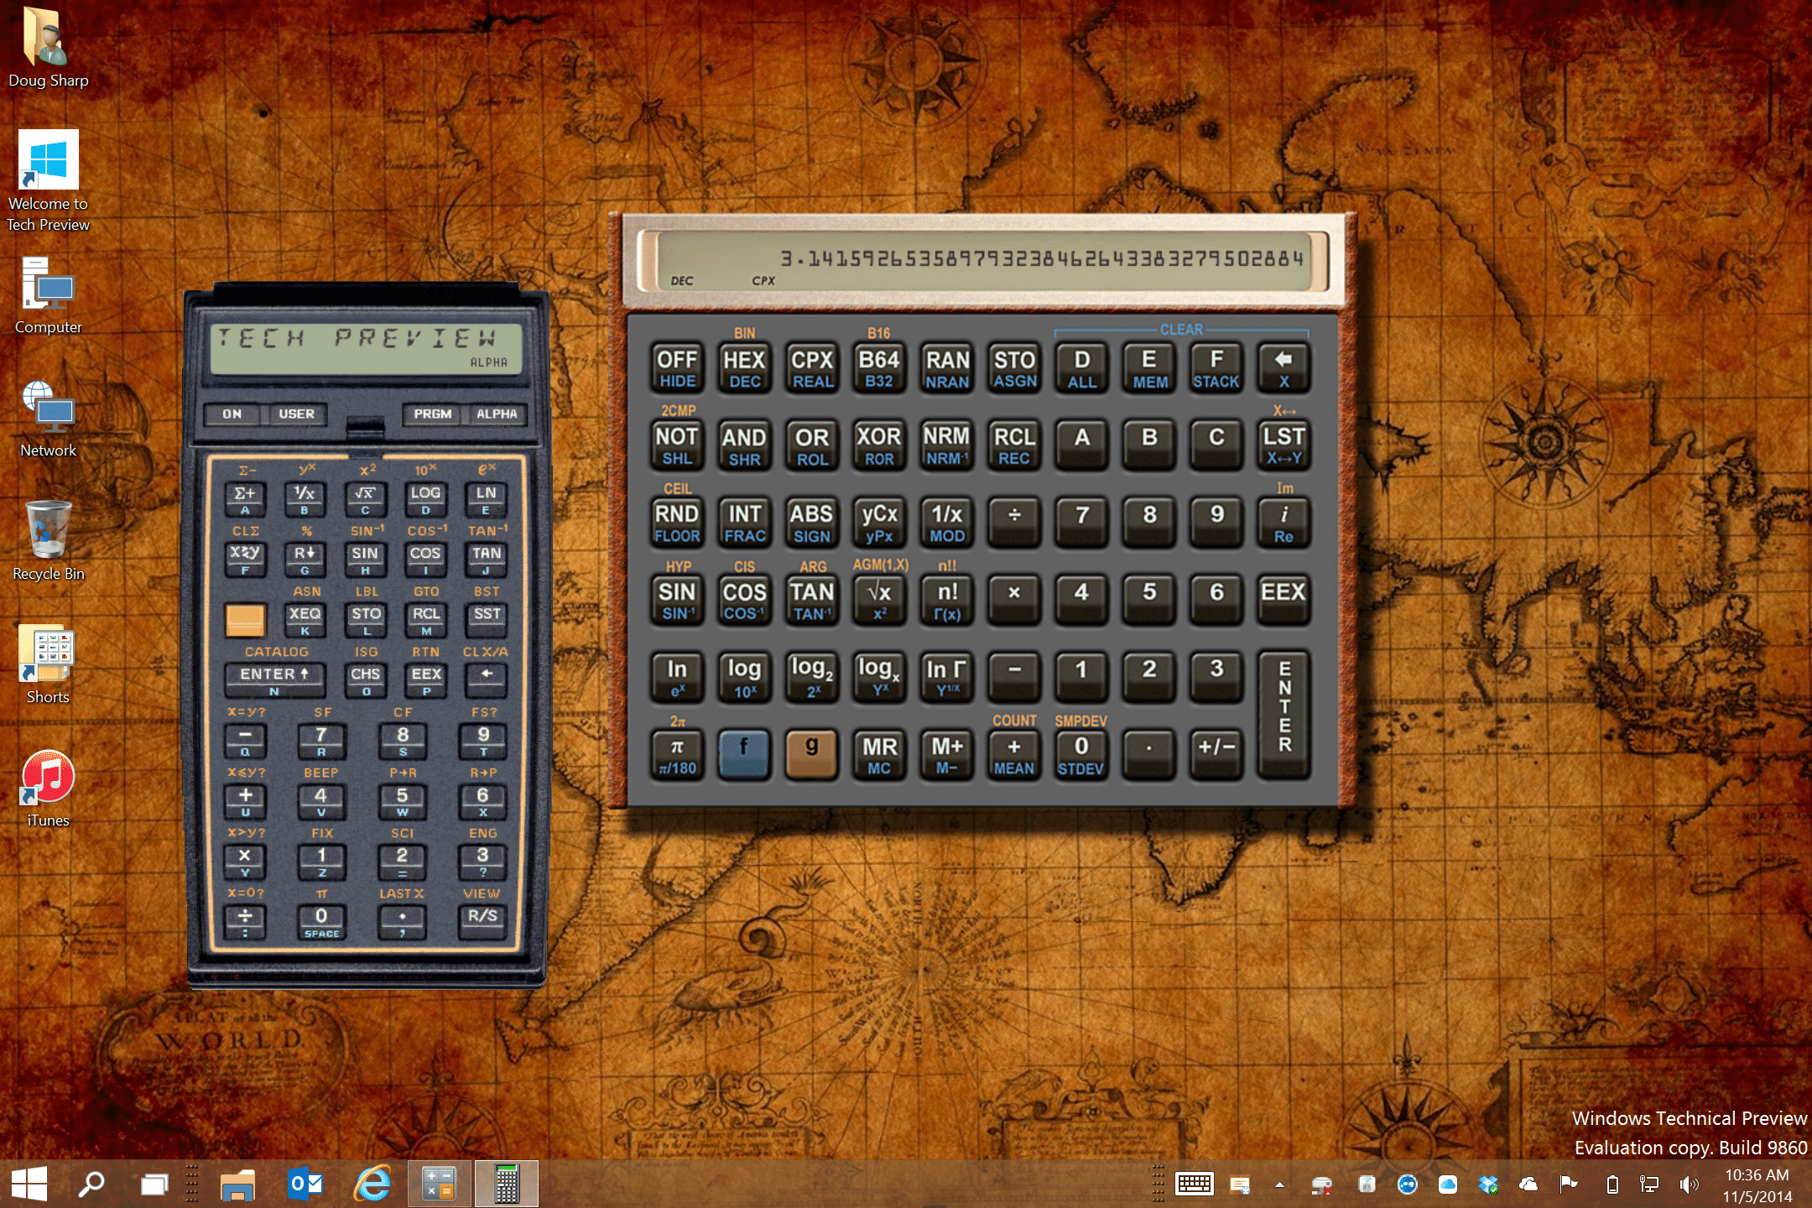1812x1208 pixels.
Task: Open the volume speaker tray icon
Action: coord(1688,1185)
